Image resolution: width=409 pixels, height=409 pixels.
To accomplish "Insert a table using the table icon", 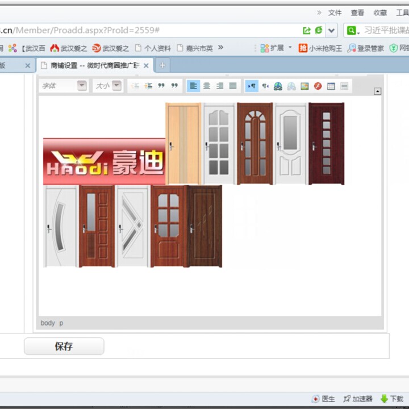I will click(x=331, y=86).
